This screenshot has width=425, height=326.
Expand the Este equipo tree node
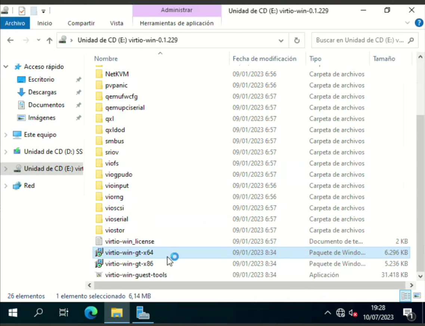click(x=6, y=135)
